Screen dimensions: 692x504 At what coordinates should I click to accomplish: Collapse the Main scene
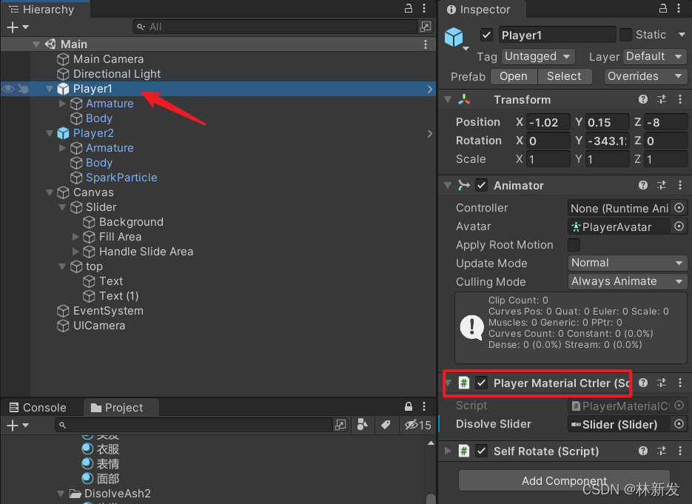pos(36,44)
